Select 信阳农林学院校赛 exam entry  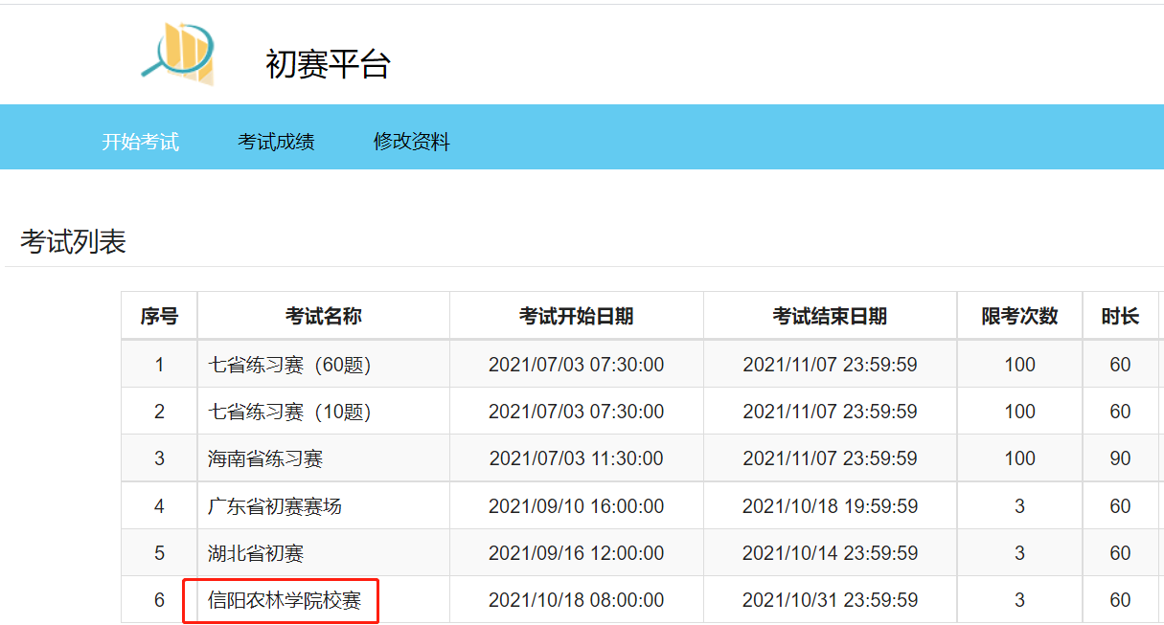point(285,600)
